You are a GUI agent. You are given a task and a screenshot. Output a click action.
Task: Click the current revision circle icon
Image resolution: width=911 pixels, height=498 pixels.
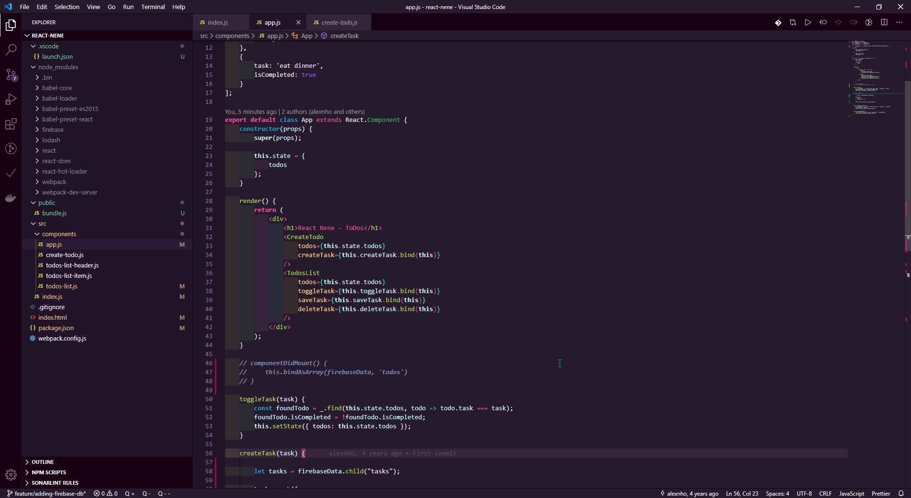click(838, 22)
